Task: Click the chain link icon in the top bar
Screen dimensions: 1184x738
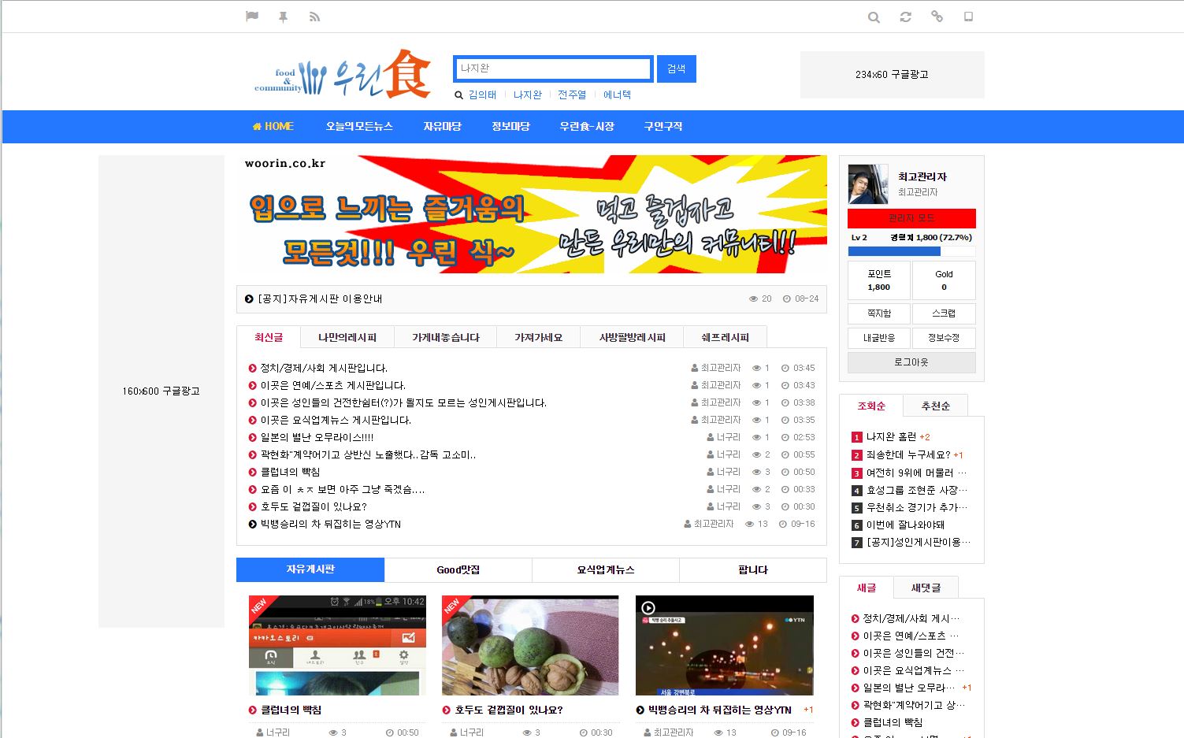Action: [x=937, y=17]
